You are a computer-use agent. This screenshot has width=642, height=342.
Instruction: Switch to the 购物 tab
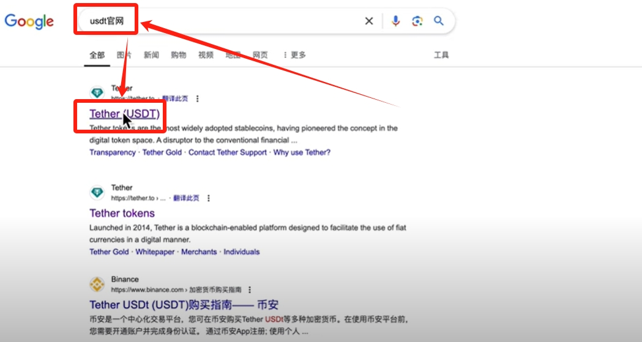(179, 55)
